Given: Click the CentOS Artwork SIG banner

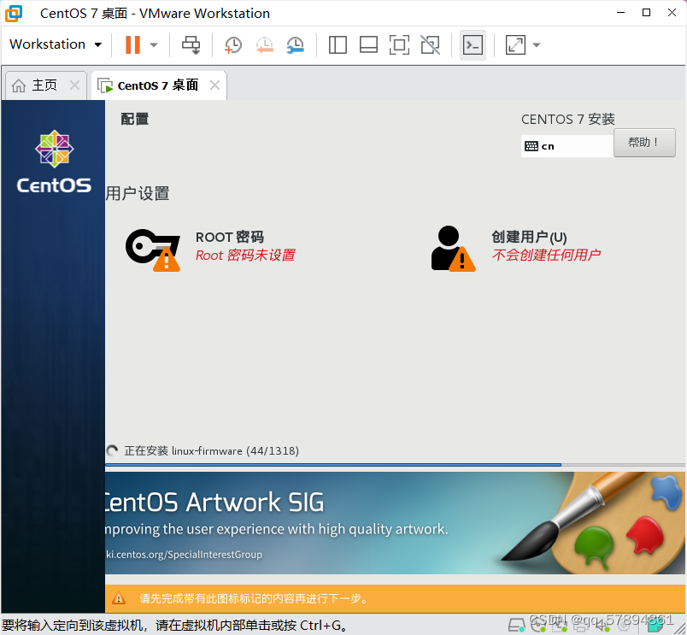Looking at the screenshot, I should pyautogui.click(x=395, y=523).
